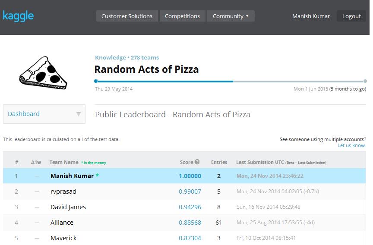
Task: Click submission time Sun, 16 Nov 2014 05:29:48
Action: point(269,207)
